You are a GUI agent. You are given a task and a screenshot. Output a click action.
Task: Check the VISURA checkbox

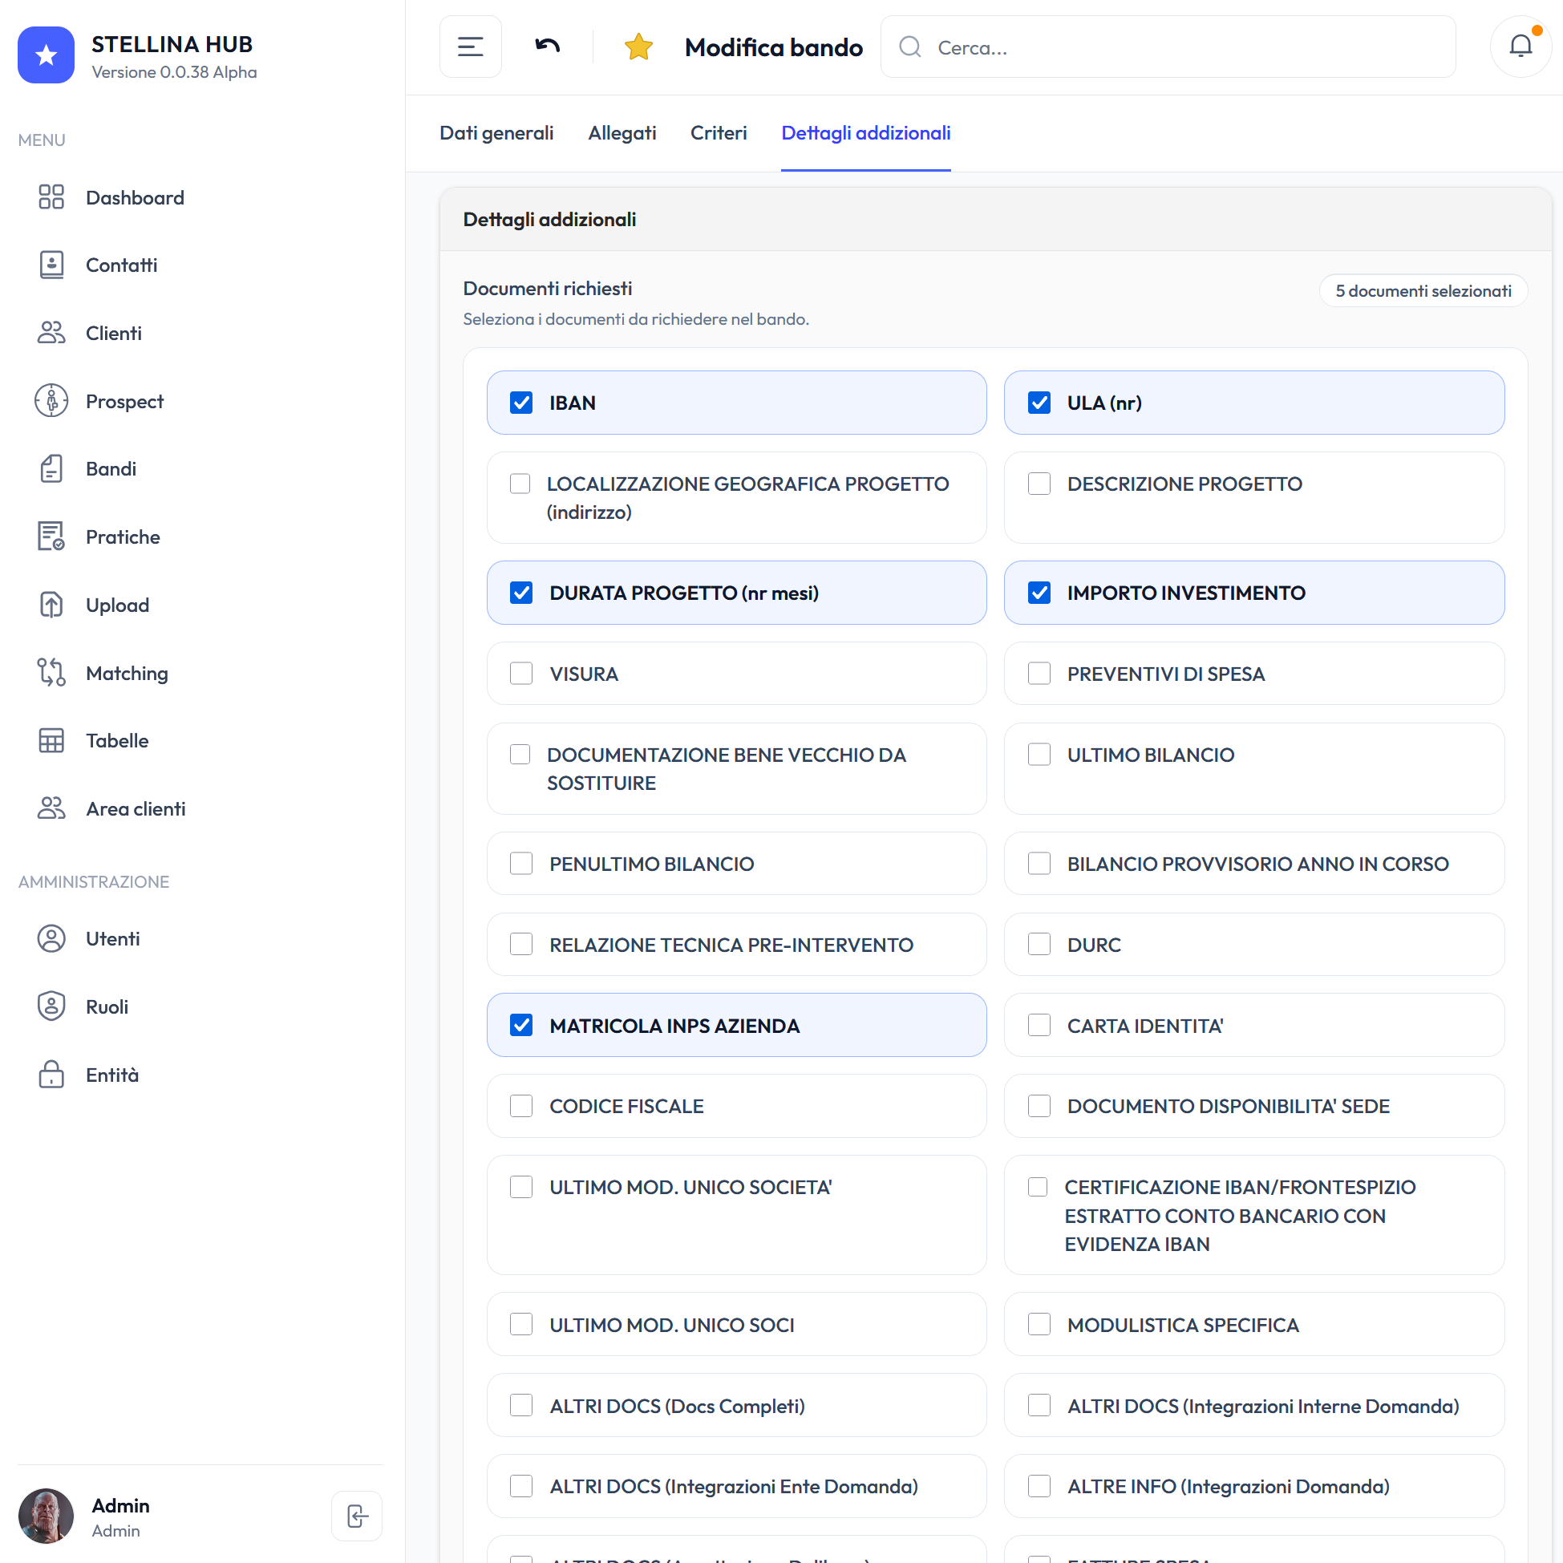(x=521, y=674)
